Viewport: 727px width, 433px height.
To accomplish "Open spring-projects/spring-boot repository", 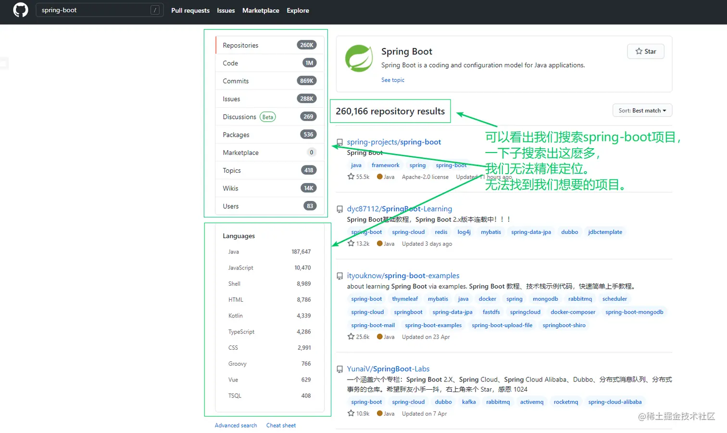I will (x=394, y=142).
